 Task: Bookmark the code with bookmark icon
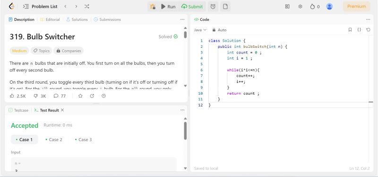pyautogui.click(x=350, y=30)
